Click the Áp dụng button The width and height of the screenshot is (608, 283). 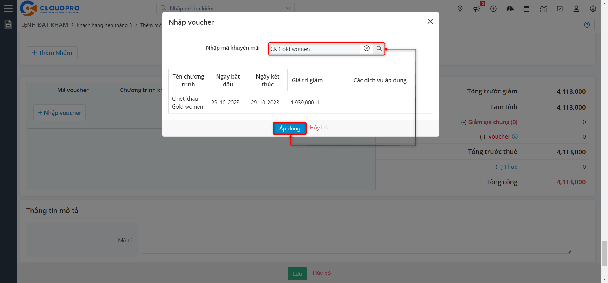click(x=289, y=128)
